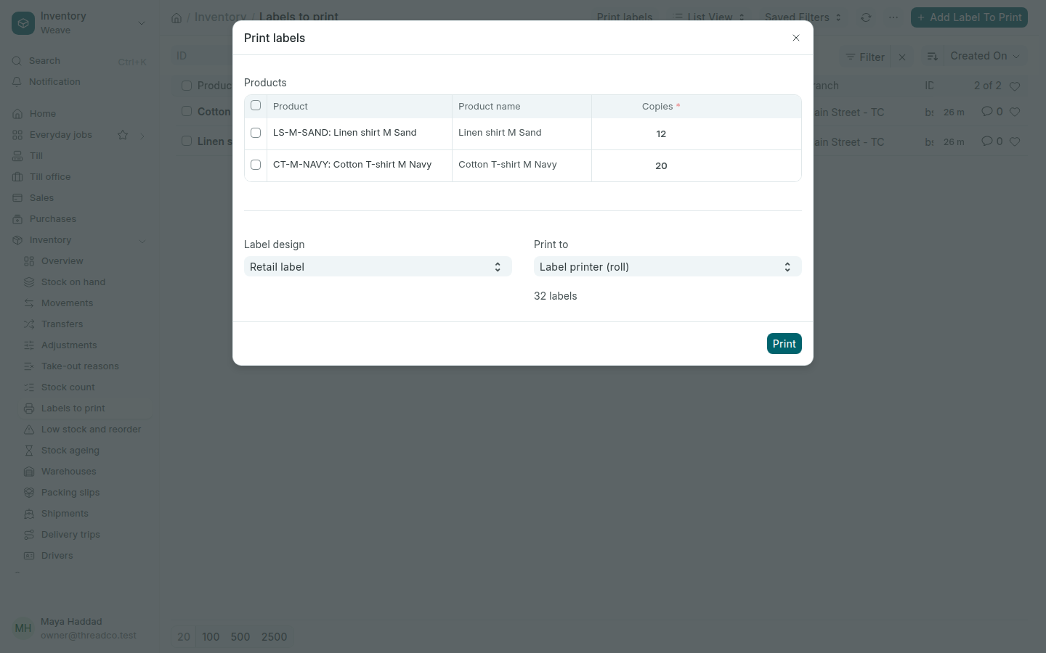The width and height of the screenshot is (1046, 653).
Task: Open the Print to printer dropdown
Action: [x=668, y=266]
